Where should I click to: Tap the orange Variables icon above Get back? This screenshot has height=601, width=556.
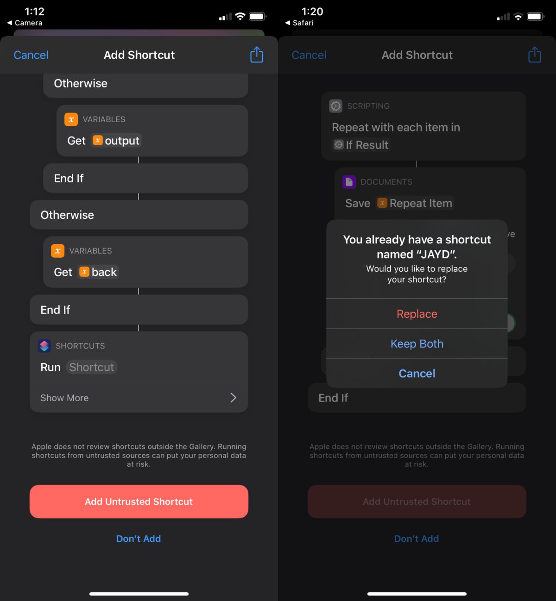[x=57, y=251]
